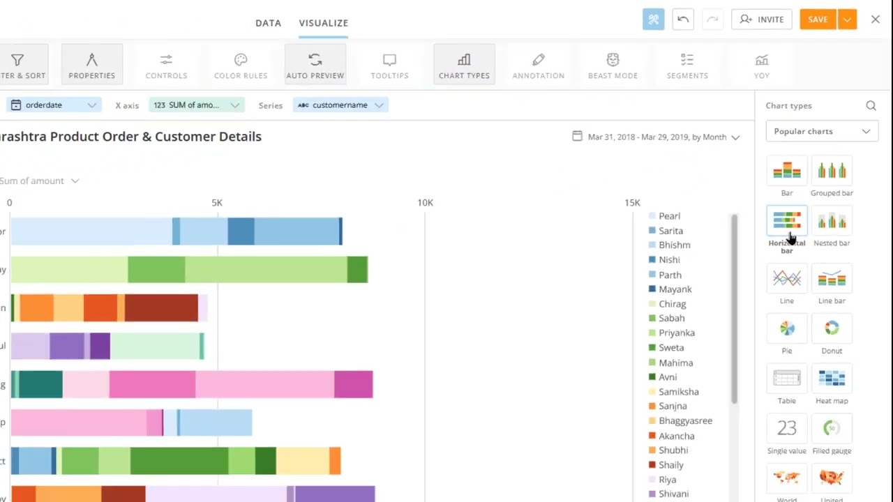Expand Sum of amount summary dropdown

(x=38, y=181)
